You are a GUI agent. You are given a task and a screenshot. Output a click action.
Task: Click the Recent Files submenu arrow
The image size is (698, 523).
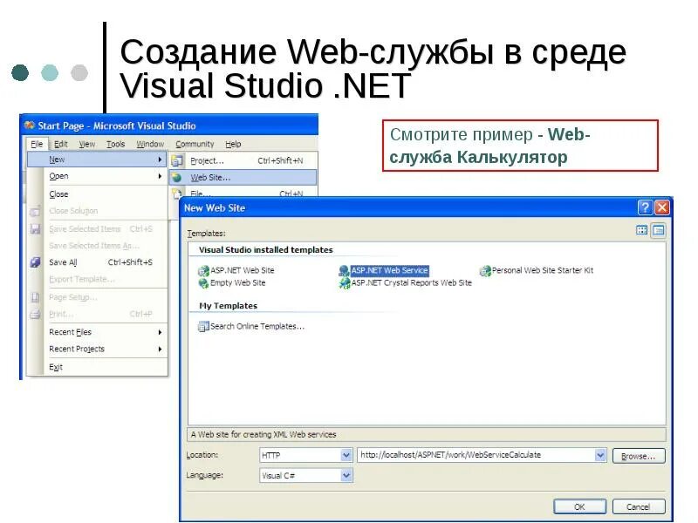pos(160,332)
